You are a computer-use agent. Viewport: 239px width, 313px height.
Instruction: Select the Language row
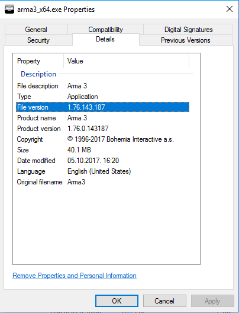point(102,171)
